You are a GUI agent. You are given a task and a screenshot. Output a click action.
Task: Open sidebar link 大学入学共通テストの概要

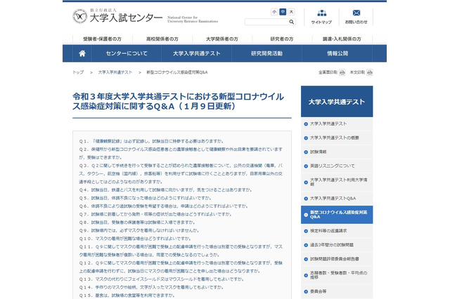pyautogui.click(x=337, y=138)
